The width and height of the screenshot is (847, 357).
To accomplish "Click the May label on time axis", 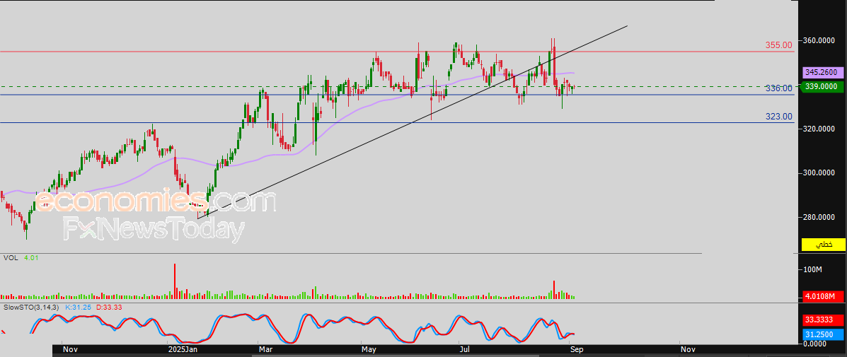I will pos(369,349).
